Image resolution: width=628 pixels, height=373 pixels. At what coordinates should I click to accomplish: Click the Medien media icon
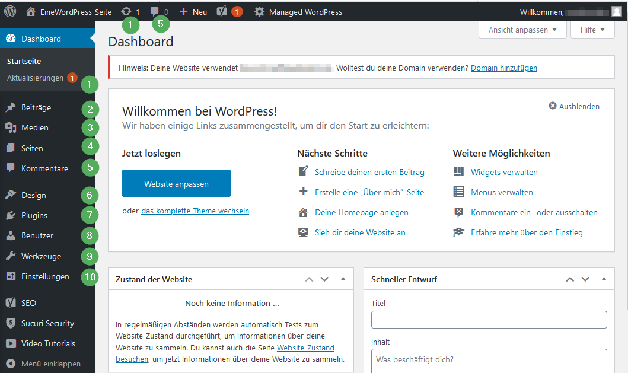(x=11, y=127)
